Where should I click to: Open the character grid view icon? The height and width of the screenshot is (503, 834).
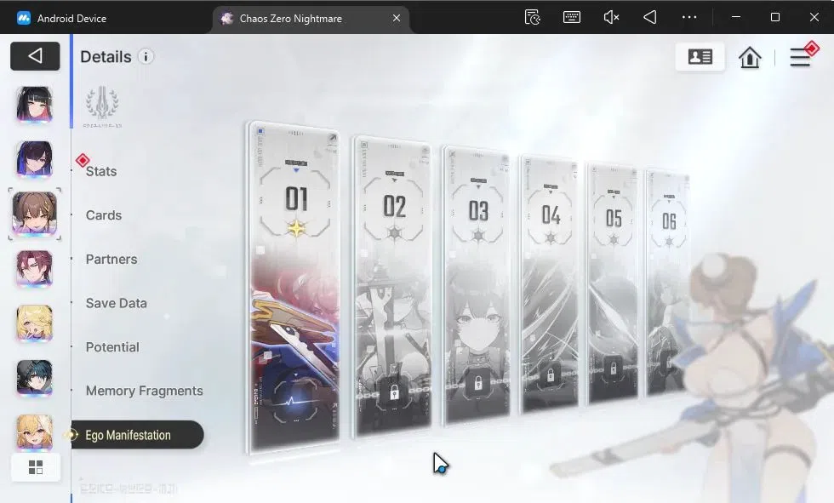coord(36,467)
